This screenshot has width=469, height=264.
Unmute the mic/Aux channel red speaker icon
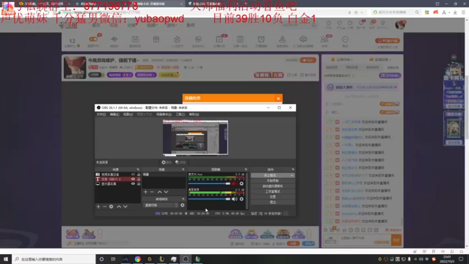[235, 184]
